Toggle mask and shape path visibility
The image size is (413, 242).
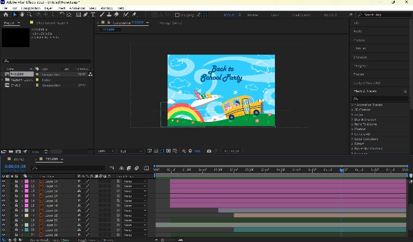[162, 151]
